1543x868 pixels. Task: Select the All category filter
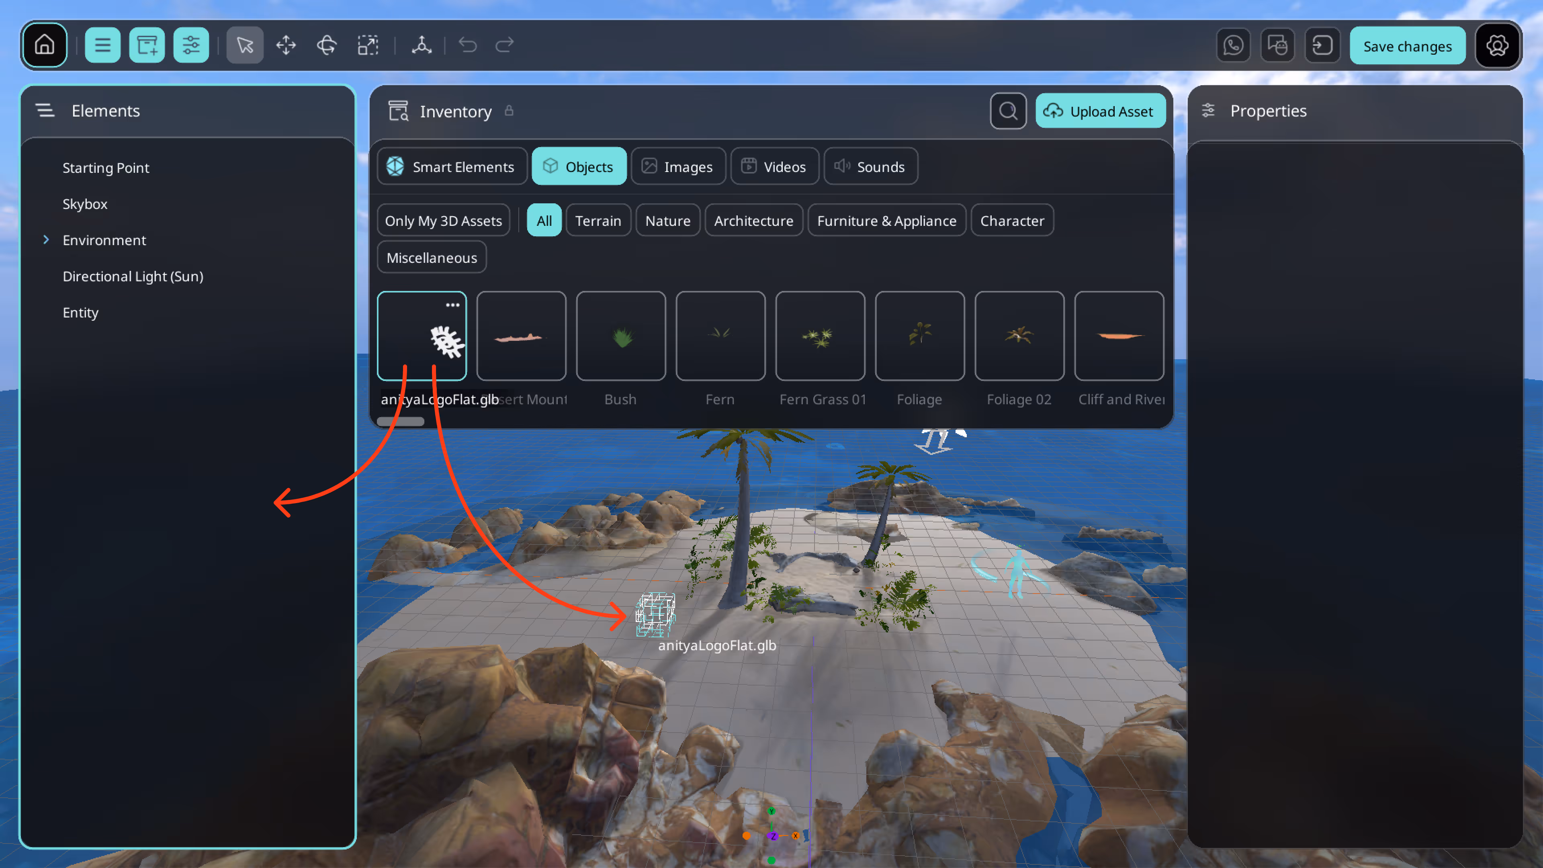[x=544, y=221]
